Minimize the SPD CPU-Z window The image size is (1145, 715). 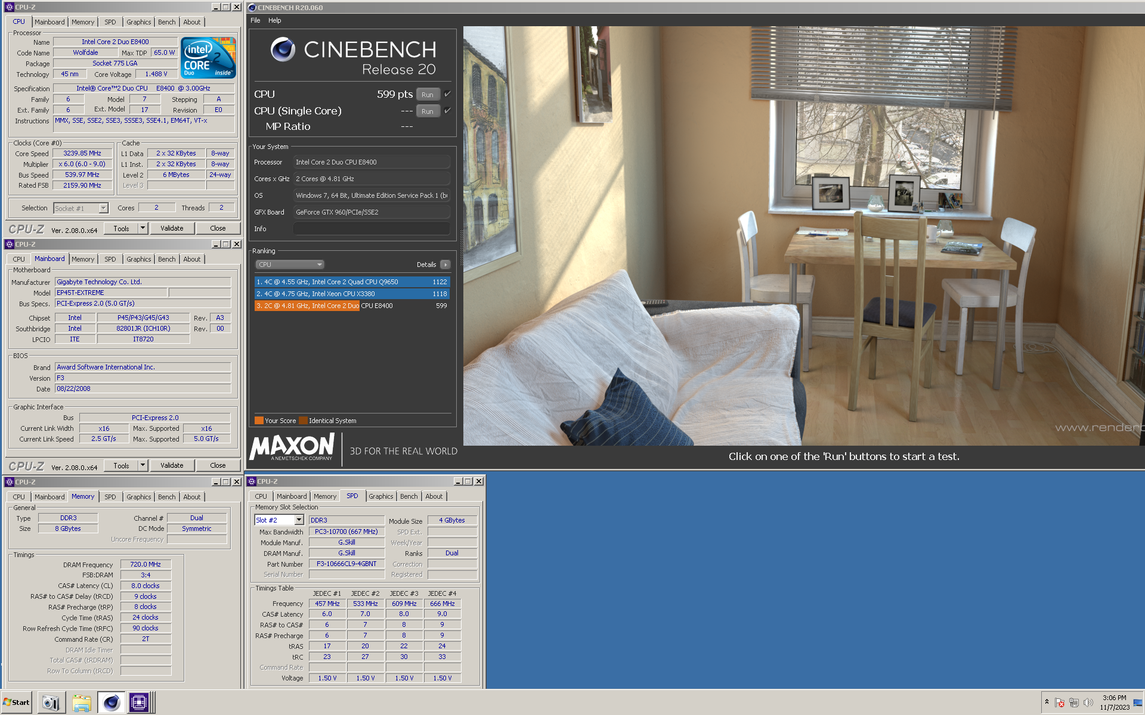pyautogui.click(x=458, y=481)
